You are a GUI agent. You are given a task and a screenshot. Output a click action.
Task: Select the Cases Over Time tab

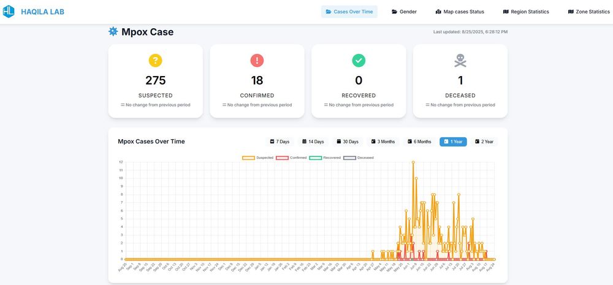coord(349,12)
